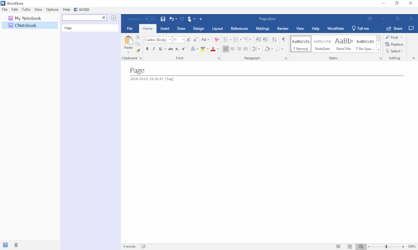Click the zoom slider handle
This screenshot has width=418, height=250.
[386, 247]
